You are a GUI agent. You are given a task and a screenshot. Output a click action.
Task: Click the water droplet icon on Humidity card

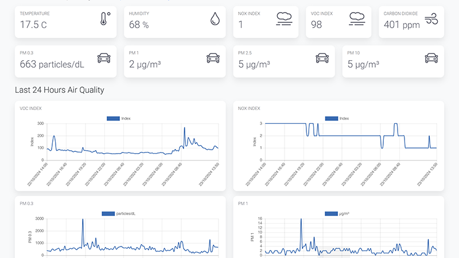tap(215, 19)
